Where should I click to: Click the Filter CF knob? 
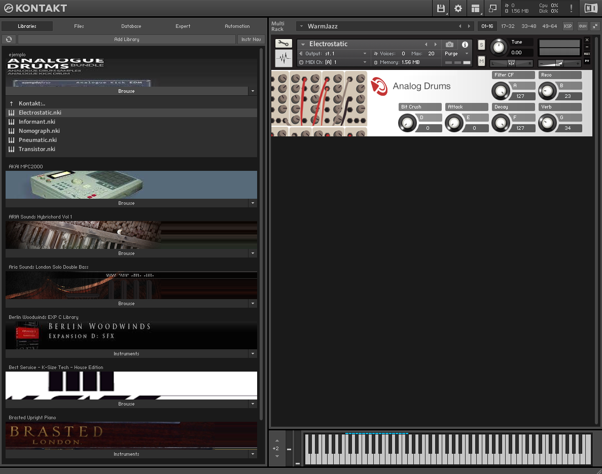501,91
